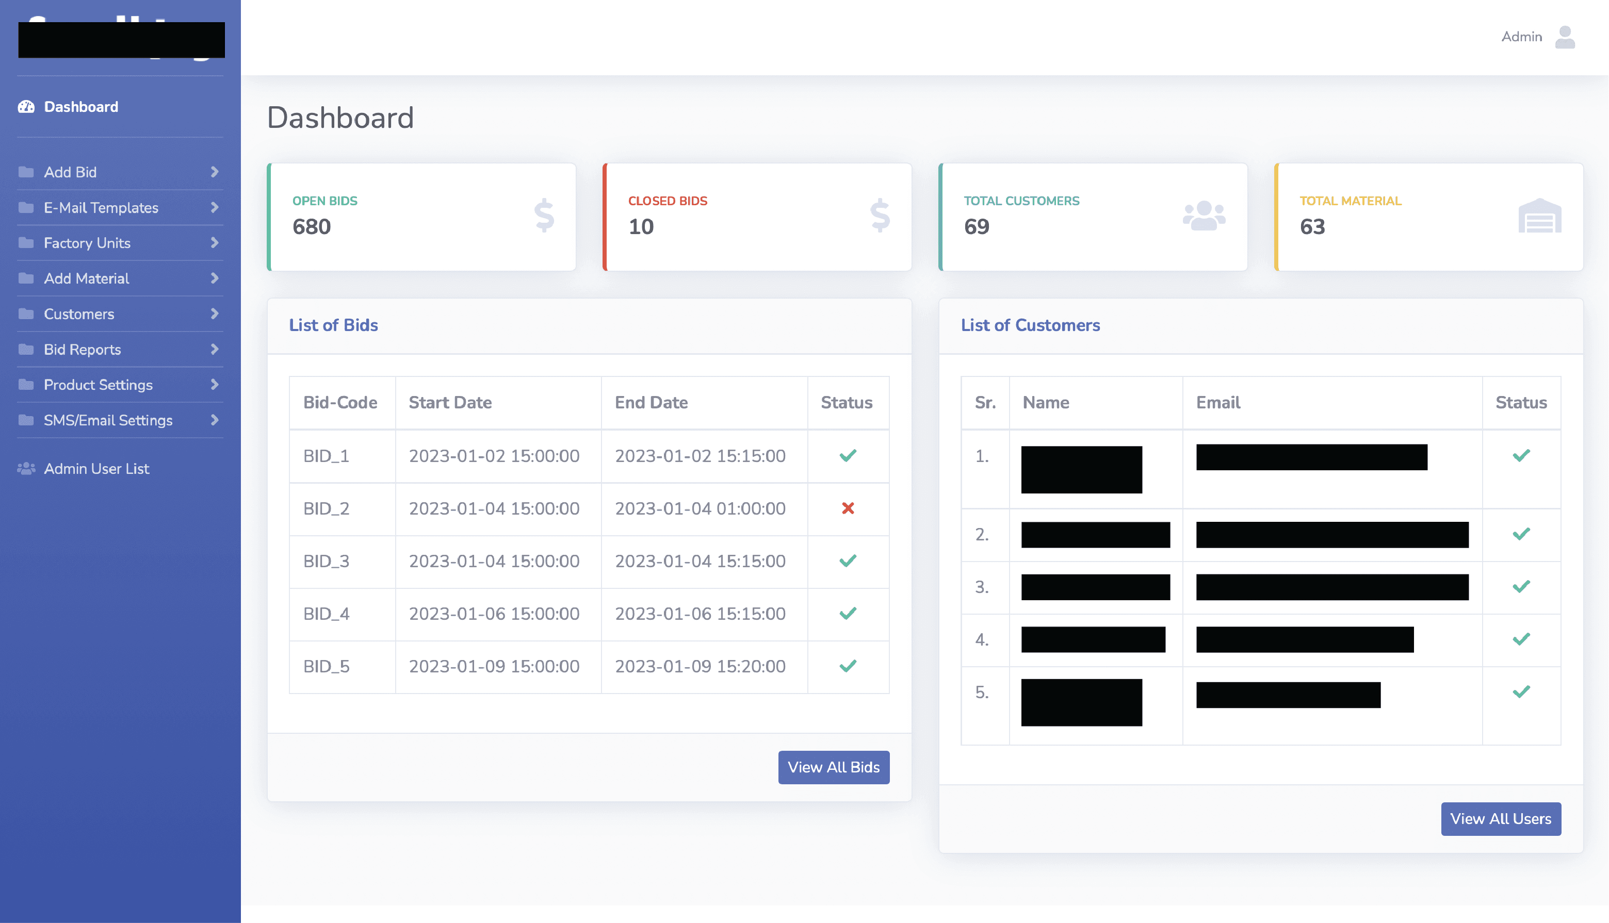The width and height of the screenshot is (1609, 923).
Task: Click the people icon on Total Customers card
Action: coord(1204,216)
